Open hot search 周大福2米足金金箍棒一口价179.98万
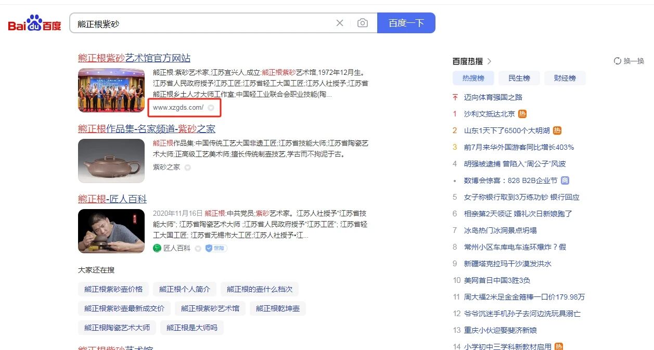This screenshot has width=654, height=350. click(x=524, y=297)
